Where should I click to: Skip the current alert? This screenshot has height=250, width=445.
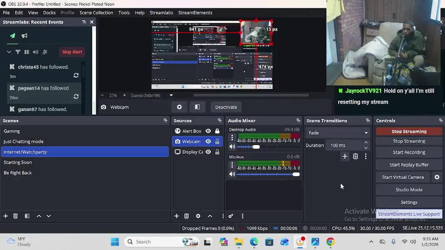click(x=72, y=52)
